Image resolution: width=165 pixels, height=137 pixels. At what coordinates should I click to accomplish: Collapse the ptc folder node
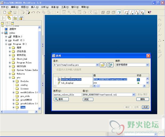[10, 78]
